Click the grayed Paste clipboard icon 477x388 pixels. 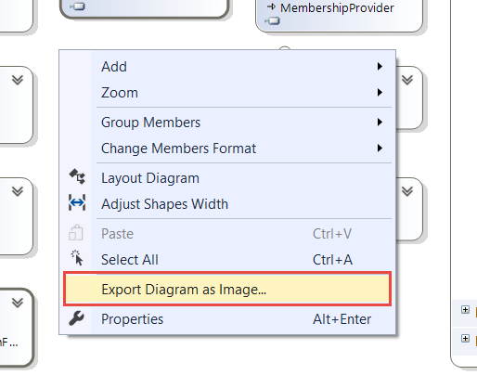click(x=76, y=233)
